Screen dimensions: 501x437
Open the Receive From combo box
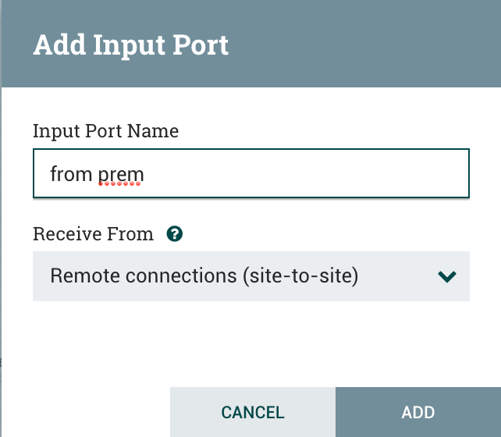(250, 276)
